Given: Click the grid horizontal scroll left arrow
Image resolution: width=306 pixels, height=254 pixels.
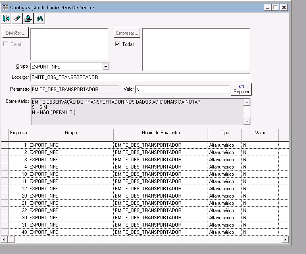Looking at the screenshot, I should point(4,239).
